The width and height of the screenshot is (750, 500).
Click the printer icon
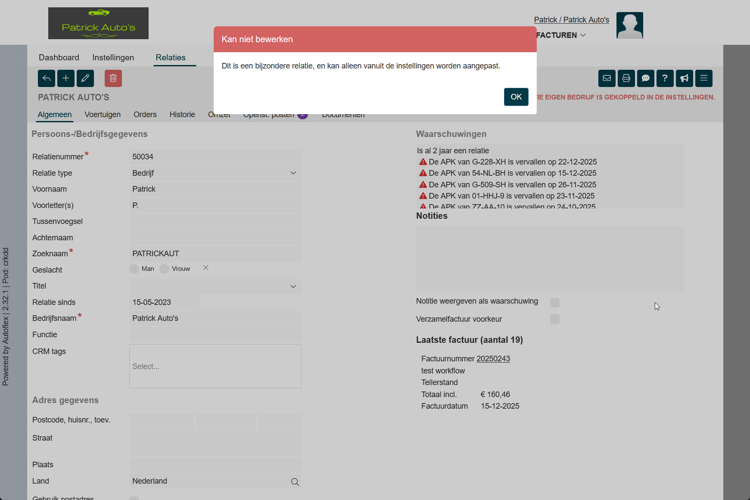[626, 78]
